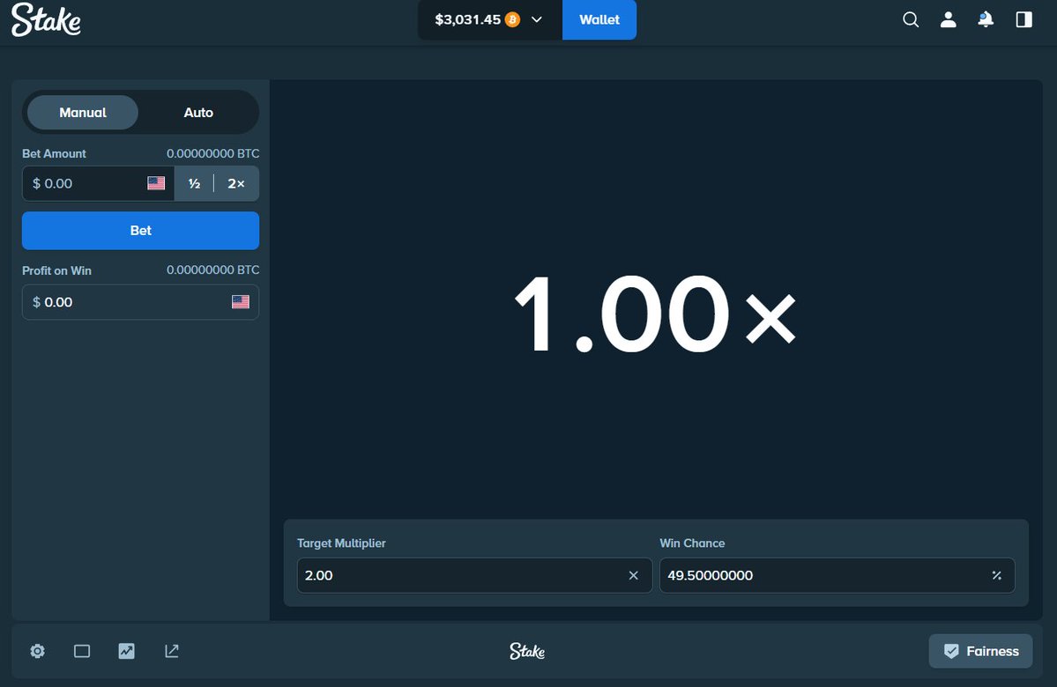Open the search magnifier icon
Screen dimensions: 1057x687
(x=911, y=19)
